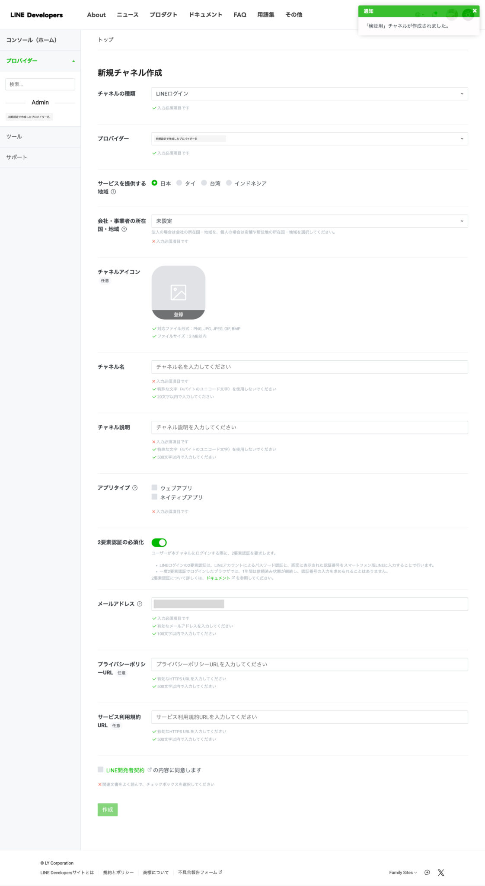Check the LINE開発者契約 agreement checkbox
The height and width of the screenshot is (886, 485).
[x=100, y=770]
